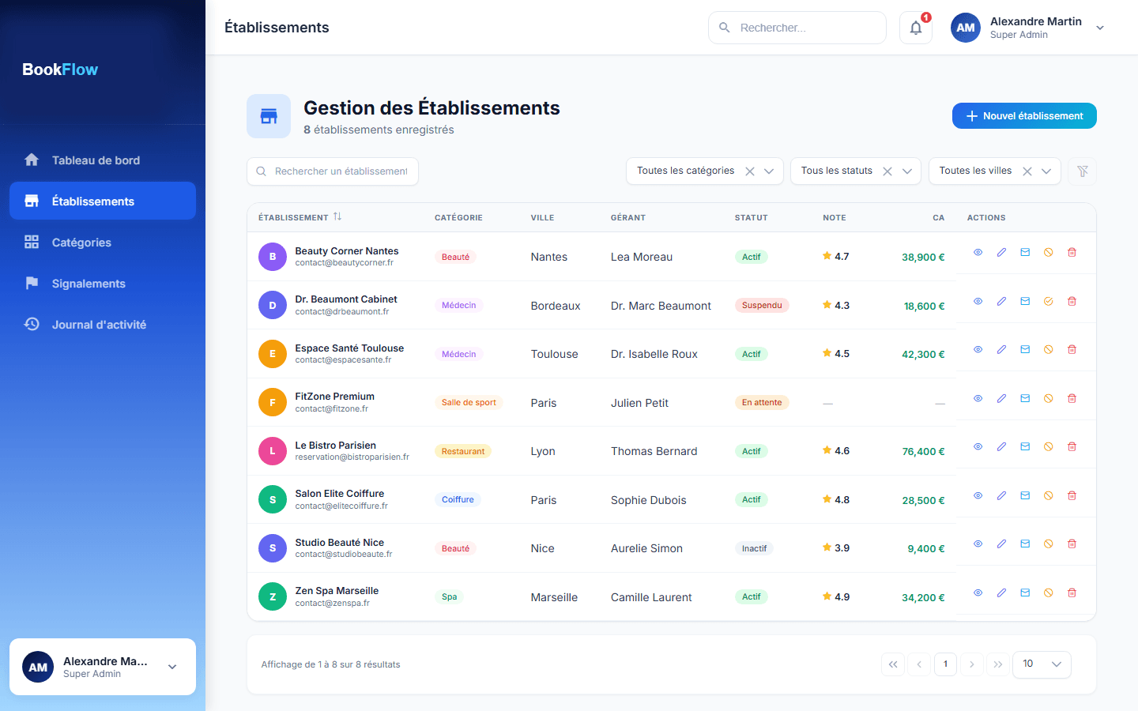View details of Beauty Corner Nantes
Image resolution: width=1138 pixels, height=711 pixels.
tap(978, 253)
